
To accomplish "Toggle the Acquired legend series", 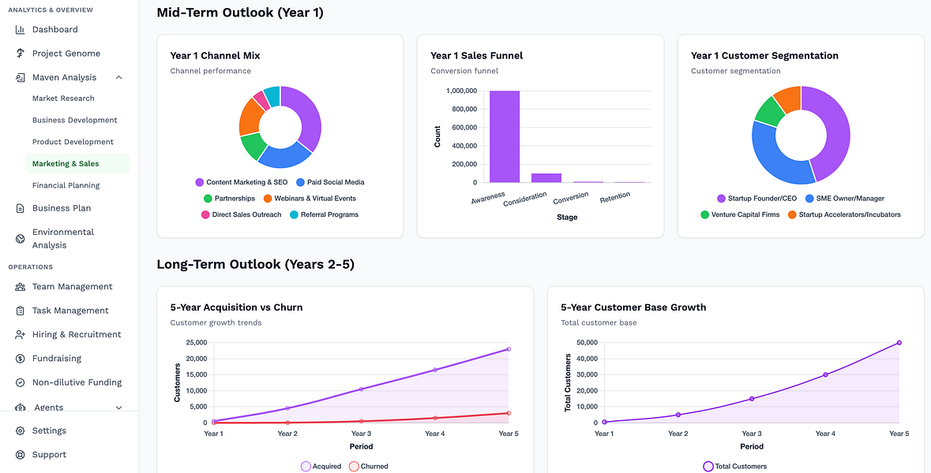I will pos(321,467).
